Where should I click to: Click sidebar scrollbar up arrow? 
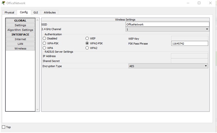click(x=38, y=20)
